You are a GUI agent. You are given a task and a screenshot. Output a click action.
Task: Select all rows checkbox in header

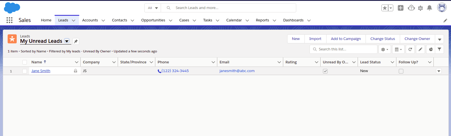(x=25, y=62)
